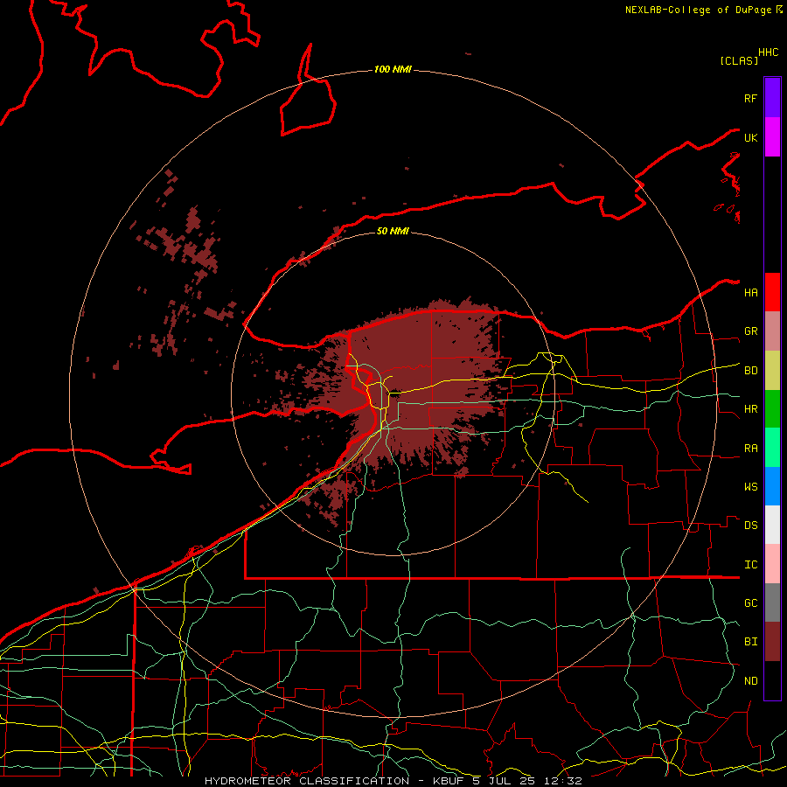The height and width of the screenshot is (787, 787).
Task: Click the UK magenta legend swatch
Action: 772,137
